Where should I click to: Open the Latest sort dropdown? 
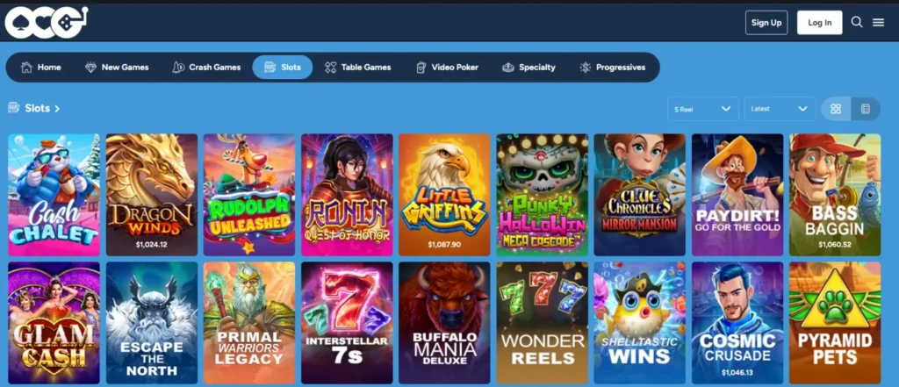(780, 109)
